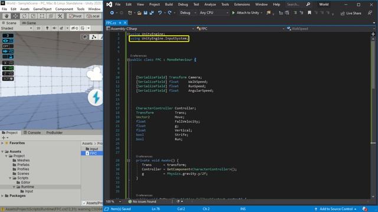Select the Meshes folder

[21, 160]
